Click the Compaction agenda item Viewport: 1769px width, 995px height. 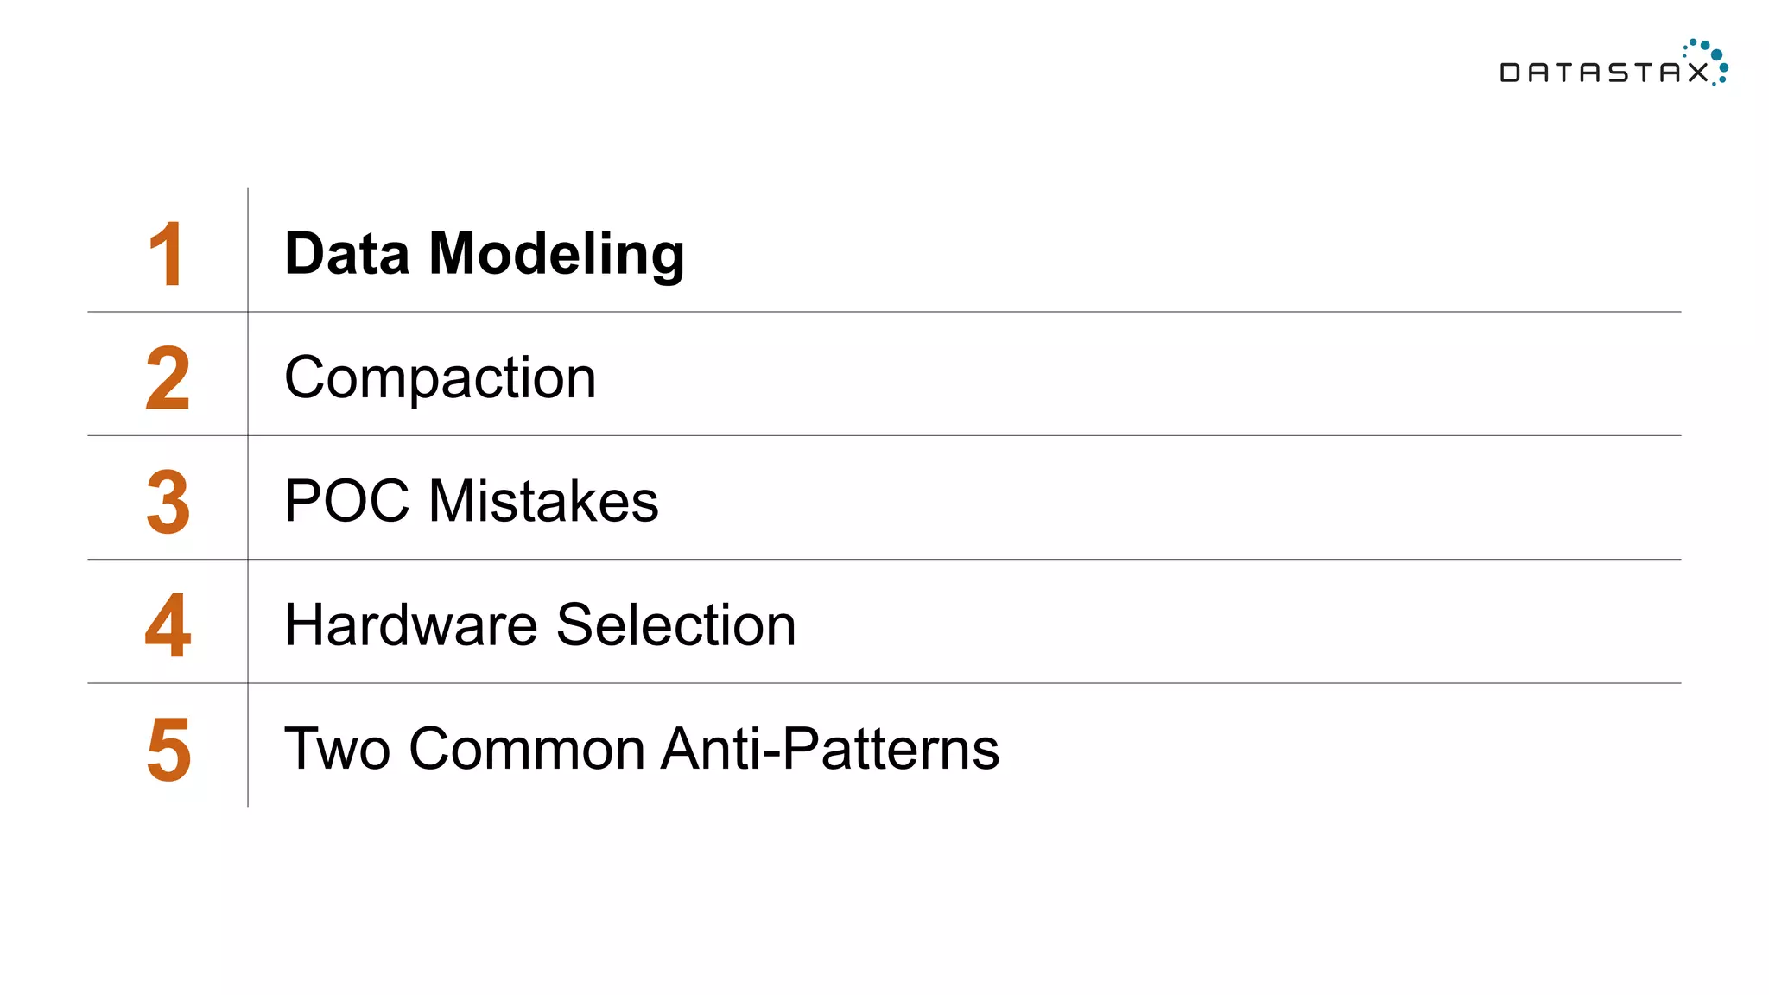pos(440,377)
